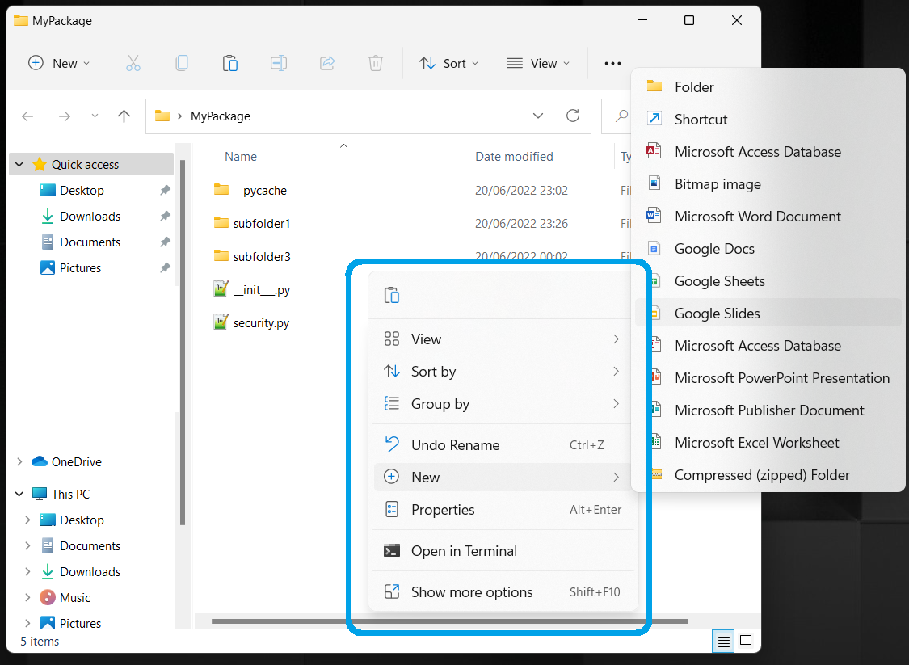
Task: Select the security.py file
Action: pos(260,323)
